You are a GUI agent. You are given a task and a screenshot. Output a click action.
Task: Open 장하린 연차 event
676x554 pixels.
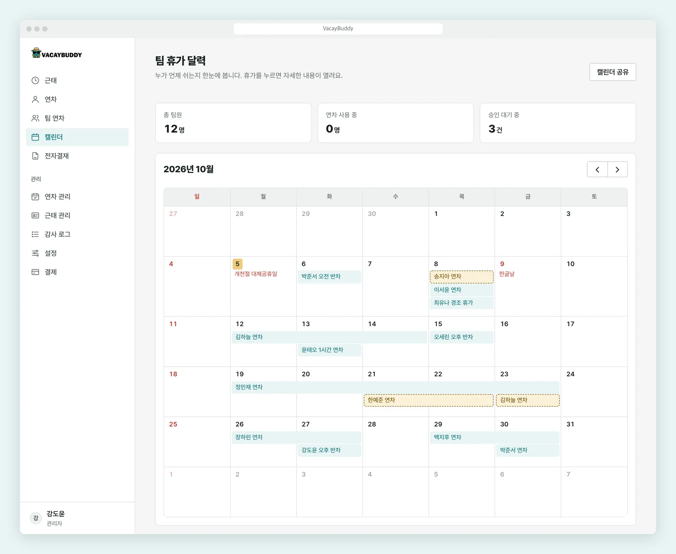click(x=296, y=438)
